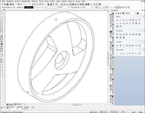Toggle the Winkel lock checkbox
Screen dimensions: 145x113
(17, 107)
